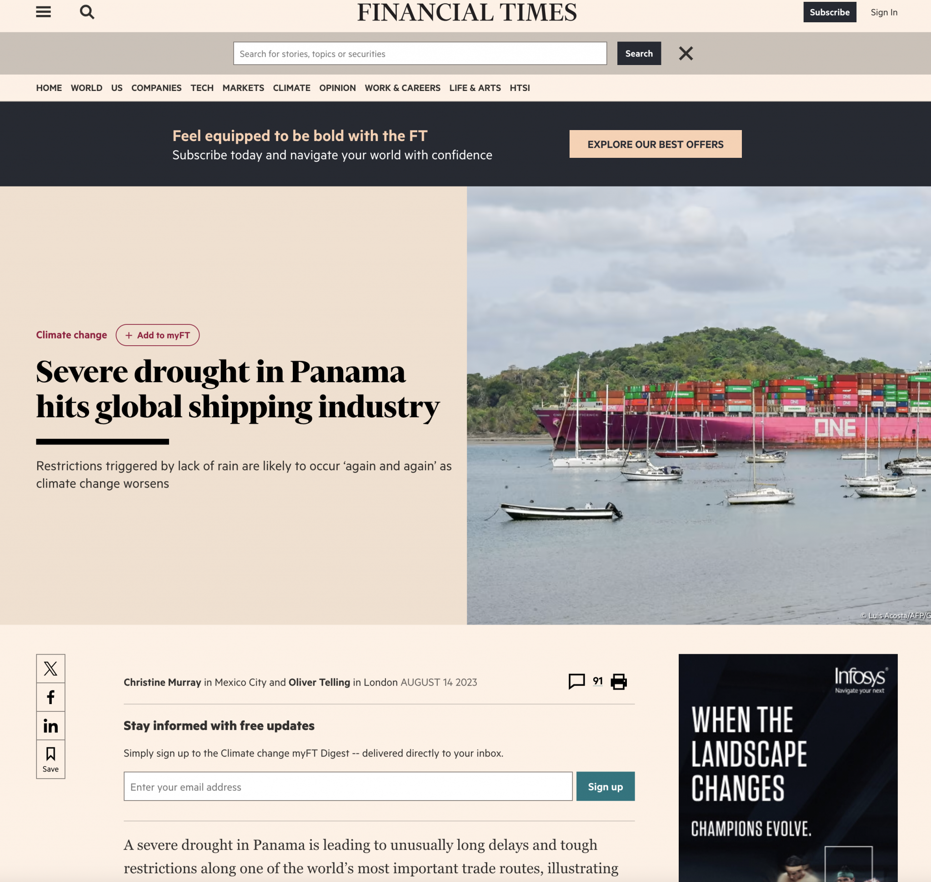Click the teal Sign up button
The width and height of the screenshot is (931, 882).
(606, 786)
